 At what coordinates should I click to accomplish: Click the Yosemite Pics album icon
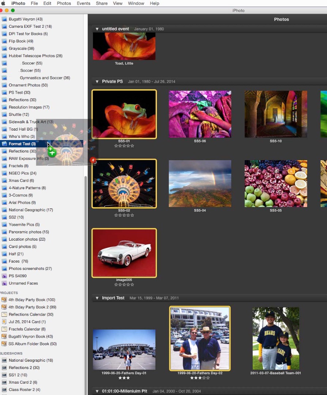coord(4,225)
